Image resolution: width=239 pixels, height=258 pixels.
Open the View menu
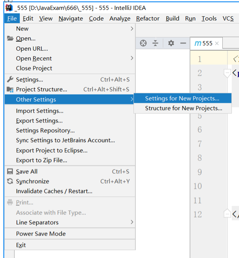point(46,19)
